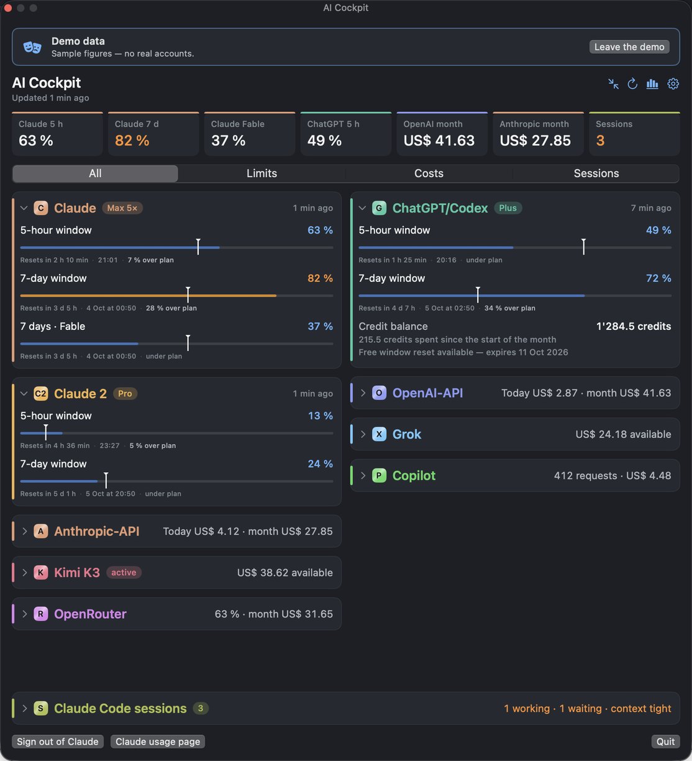Screen dimensions: 692x761
Task: Switch to the Sessions tab
Action: click(x=596, y=173)
